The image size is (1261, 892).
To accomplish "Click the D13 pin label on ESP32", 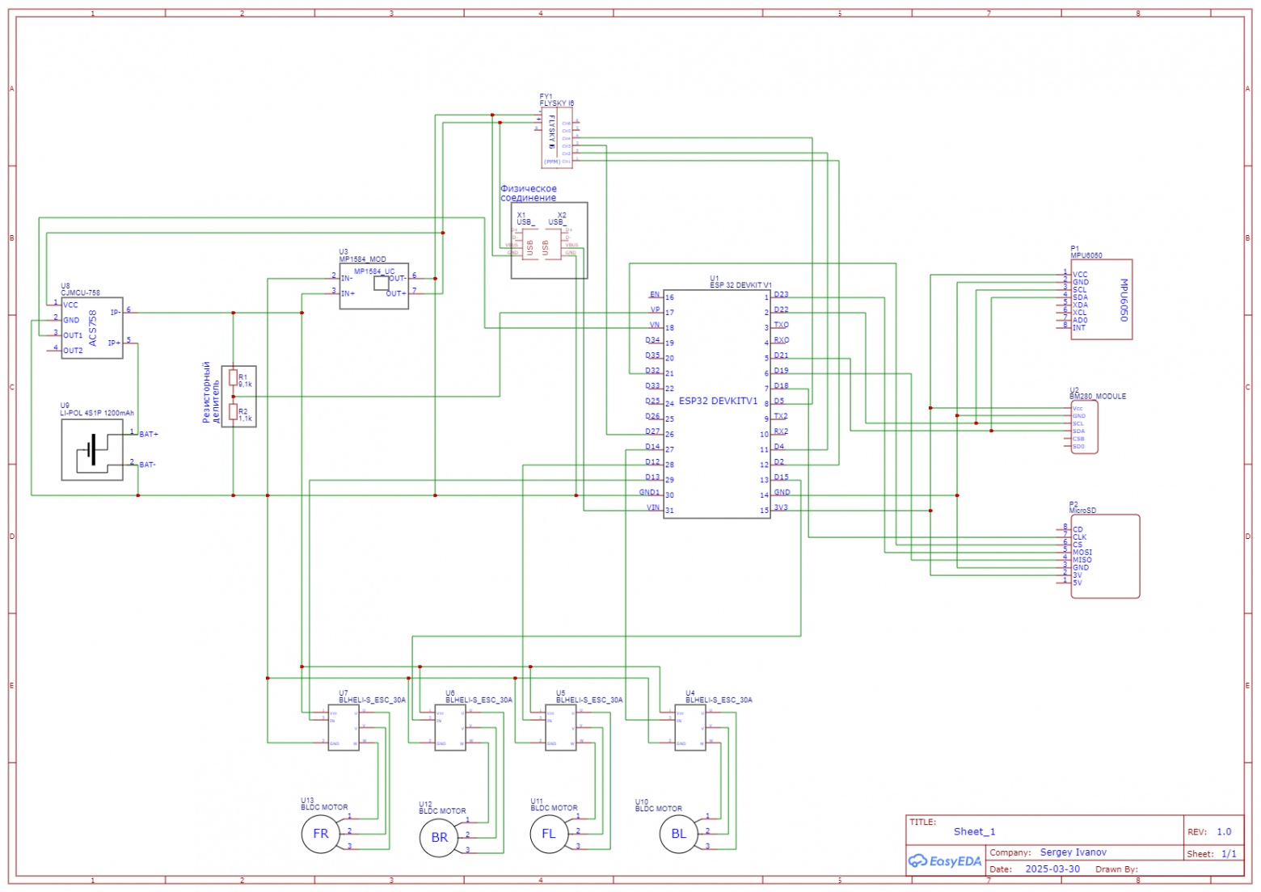I will click(x=652, y=477).
